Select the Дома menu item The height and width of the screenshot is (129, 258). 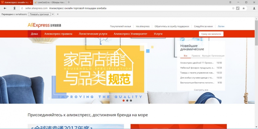34,34
